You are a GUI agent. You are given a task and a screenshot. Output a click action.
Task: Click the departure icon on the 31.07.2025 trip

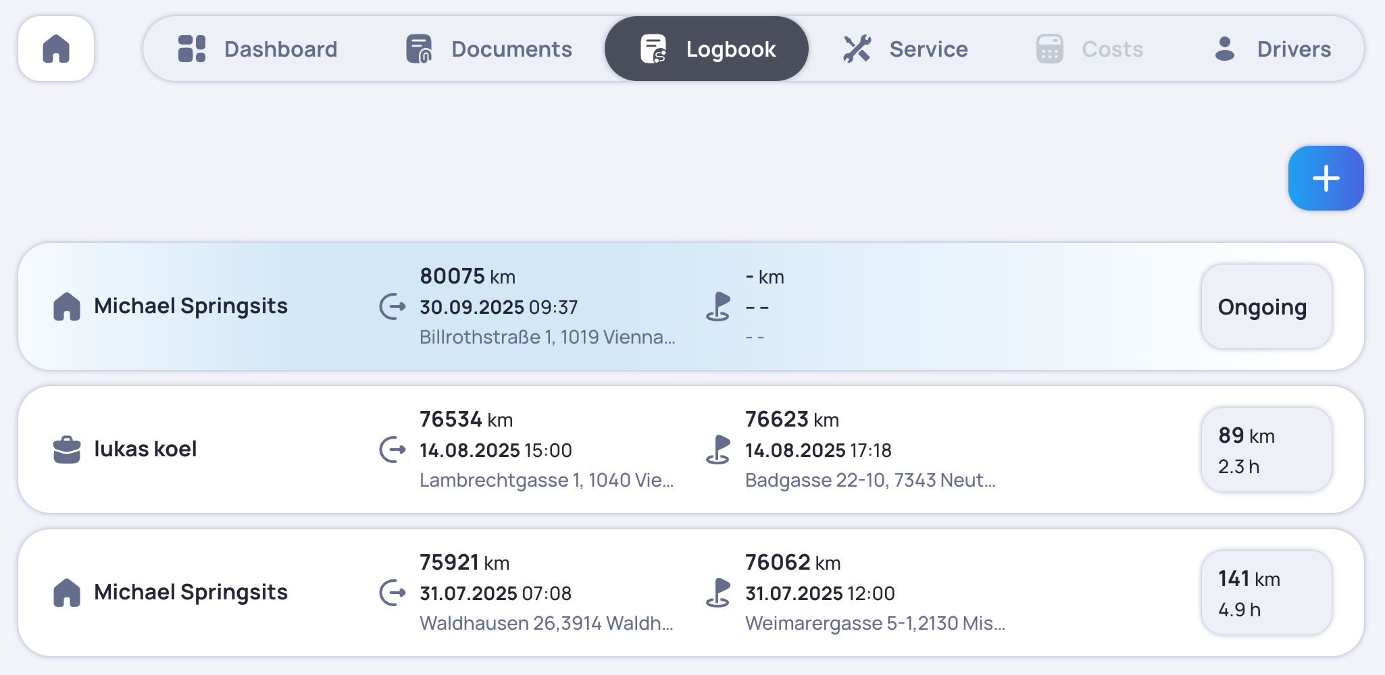392,592
